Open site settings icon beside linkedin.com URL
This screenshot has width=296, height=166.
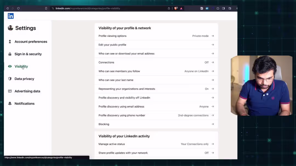tap(53, 8)
